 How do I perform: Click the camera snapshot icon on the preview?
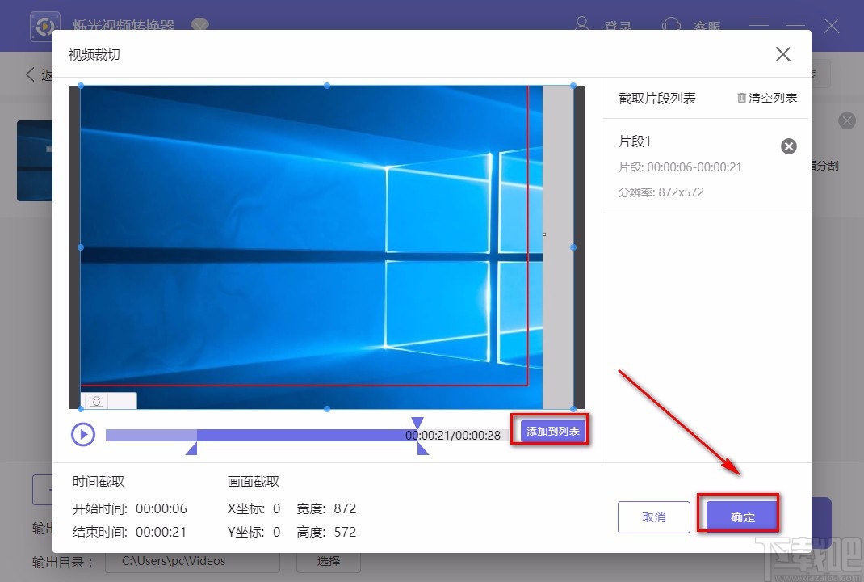point(95,400)
